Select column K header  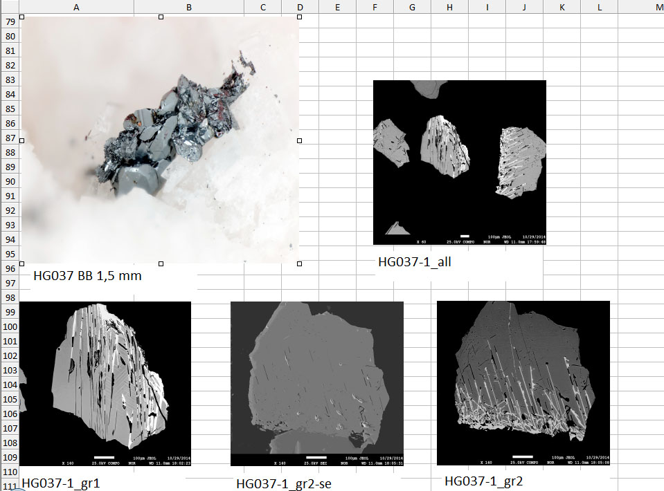(x=562, y=7)
